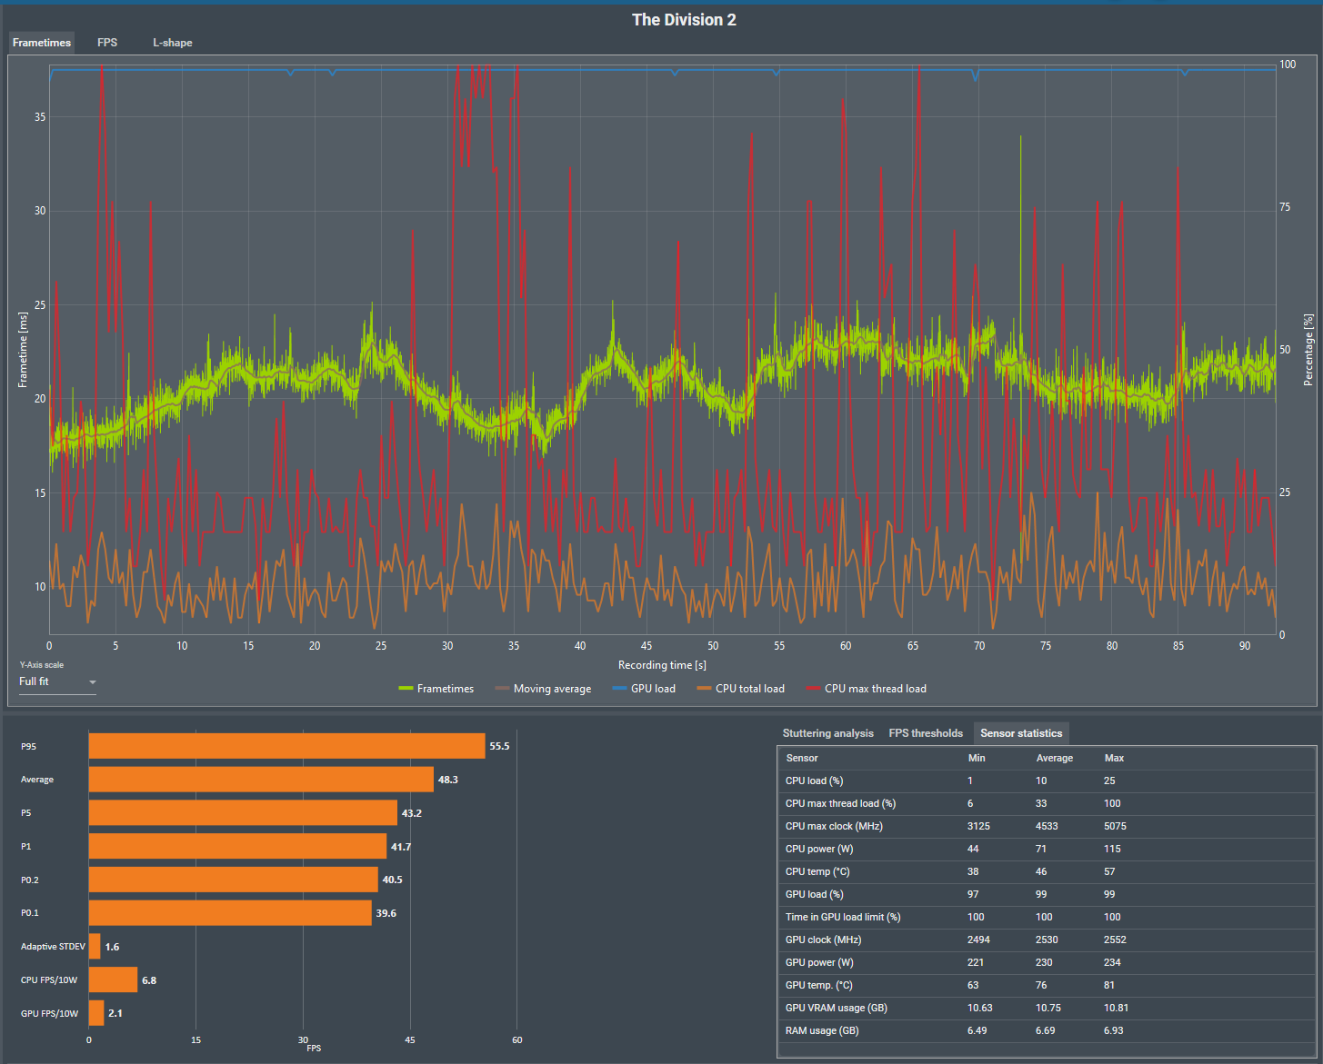The image size is (1323, 1064).
Task: Select the GPU clock (MHz) row
Action: tap(1047, 940)
